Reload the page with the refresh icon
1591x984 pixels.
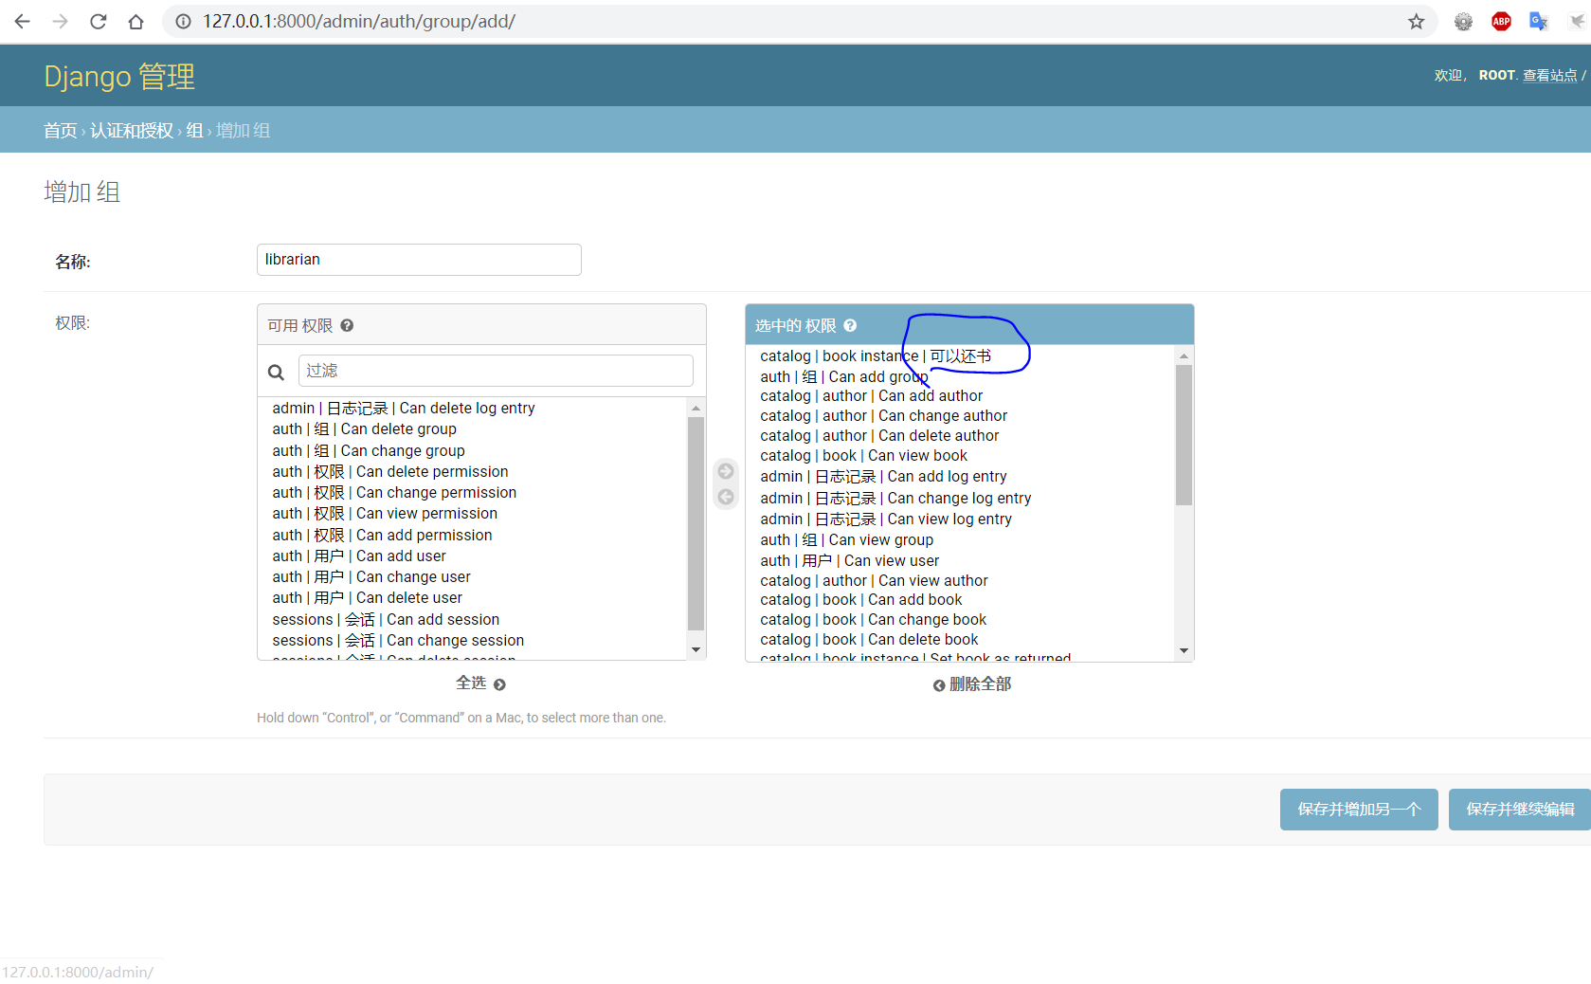99,21
